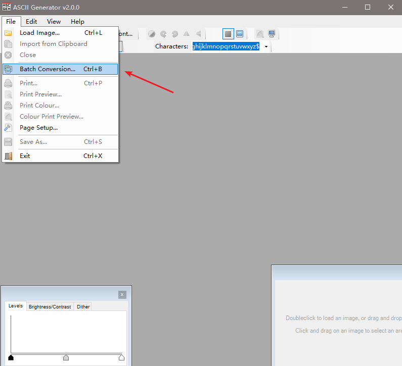The image size is (402, 366).
Task: Click the magnifier page icon beside Print Preview
Action: click(8, 94)
